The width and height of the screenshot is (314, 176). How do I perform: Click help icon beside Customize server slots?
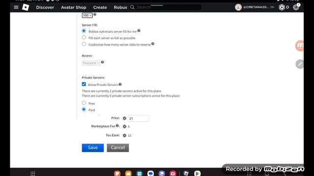153,44
